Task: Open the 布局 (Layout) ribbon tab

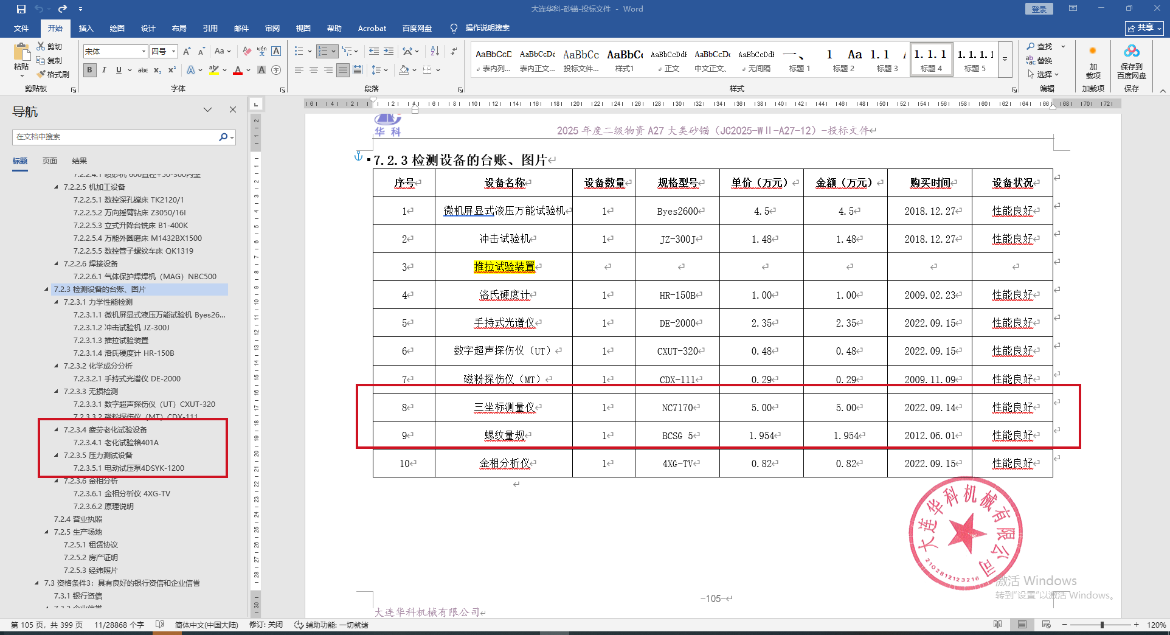Action: pos(179,28)
